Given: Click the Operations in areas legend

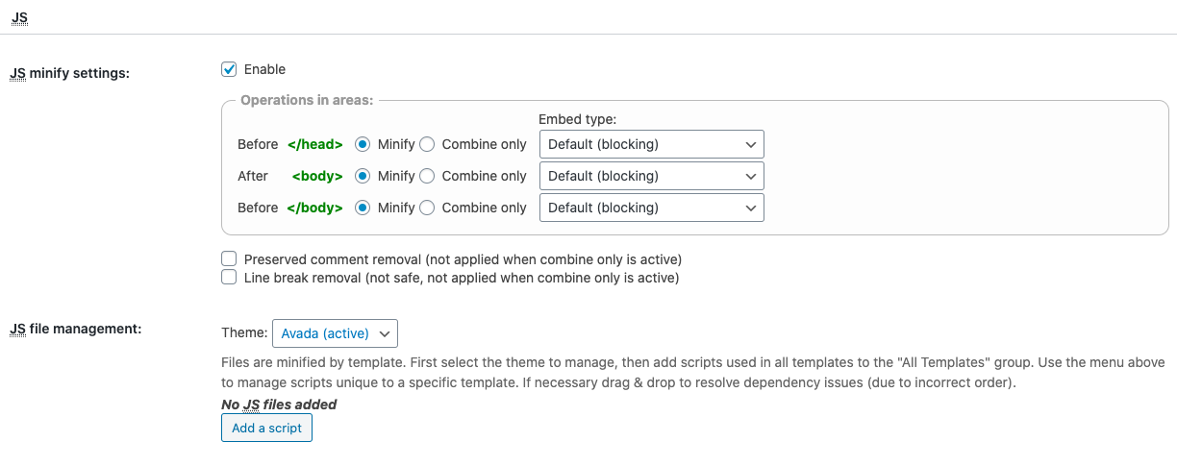Looking at the screenshot, I should [x=307, y=99].
